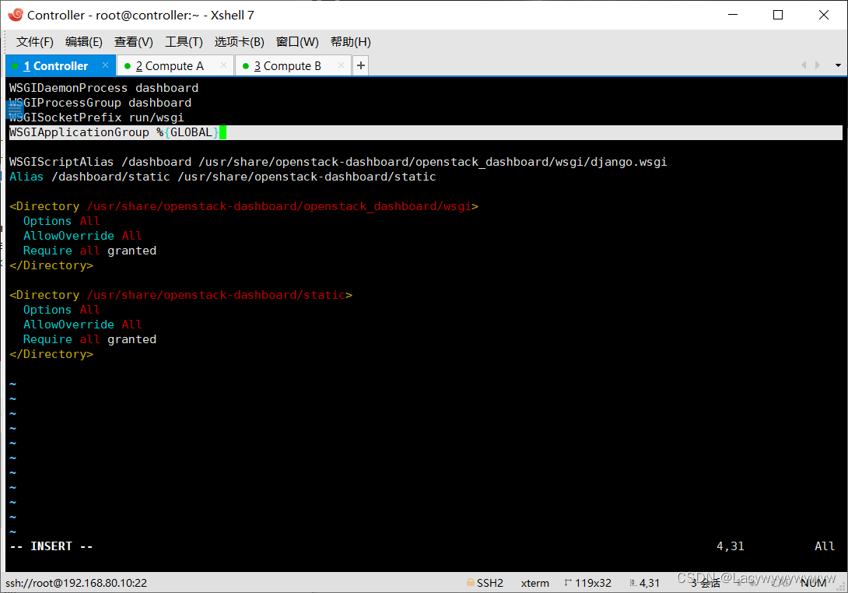The image size is (848, 593).
Task: Close the Compute B tab
Action: click(x=340, y=65)
